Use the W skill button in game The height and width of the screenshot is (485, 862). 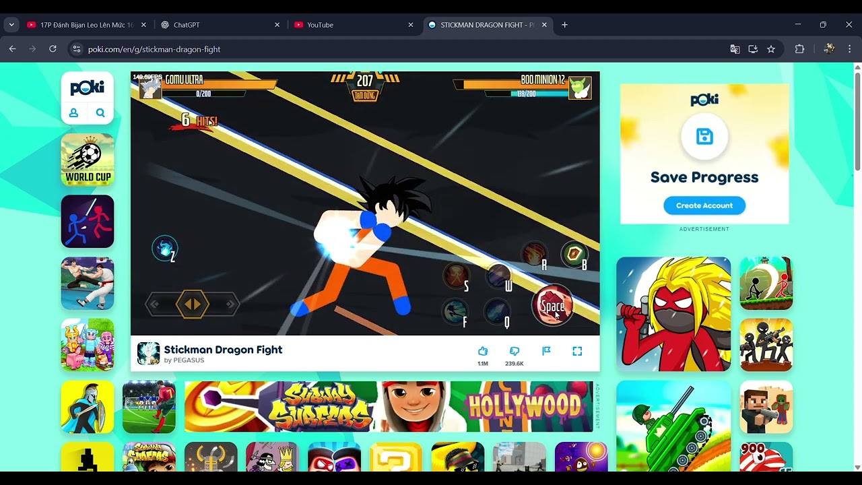pos(500,276)
